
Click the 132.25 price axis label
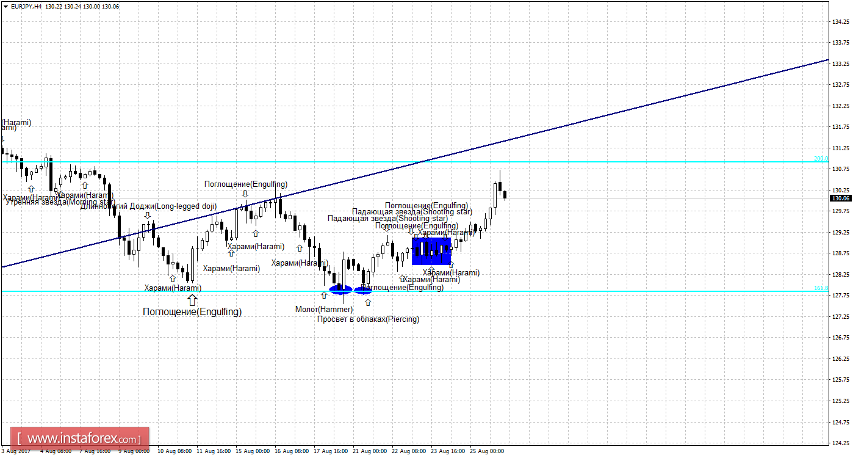click(841, 106)
